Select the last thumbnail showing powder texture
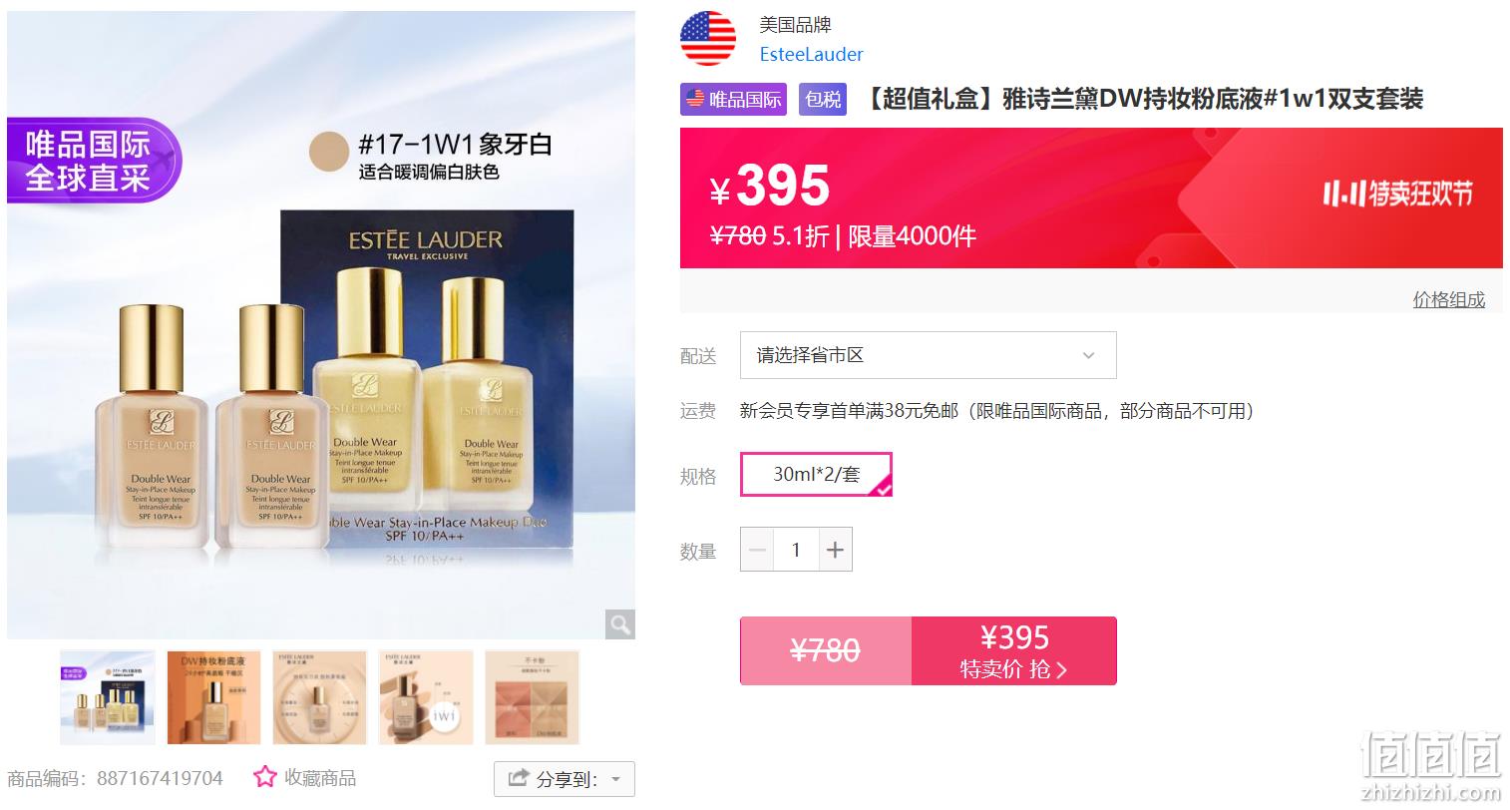Image resolution: width=1510 pixels, height=810 pixels. 532,697
